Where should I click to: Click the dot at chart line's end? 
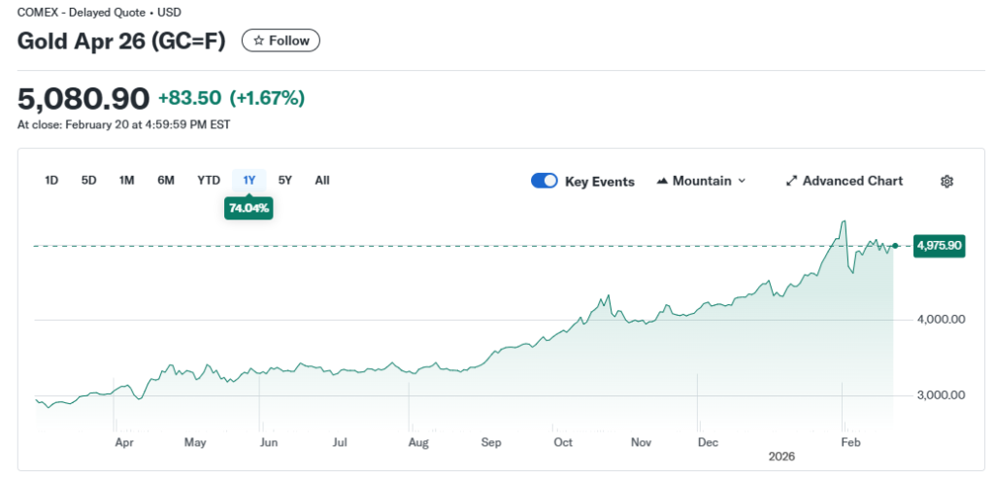click(x=895, y=246)
